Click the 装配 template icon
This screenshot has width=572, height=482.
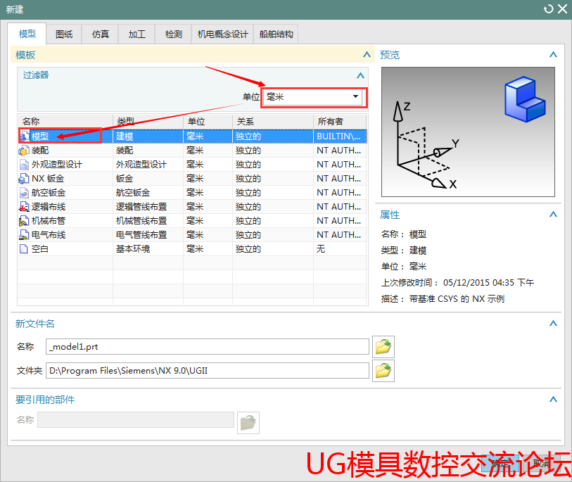24,151
